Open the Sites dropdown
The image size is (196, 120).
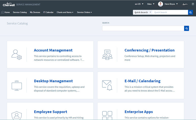151,4
